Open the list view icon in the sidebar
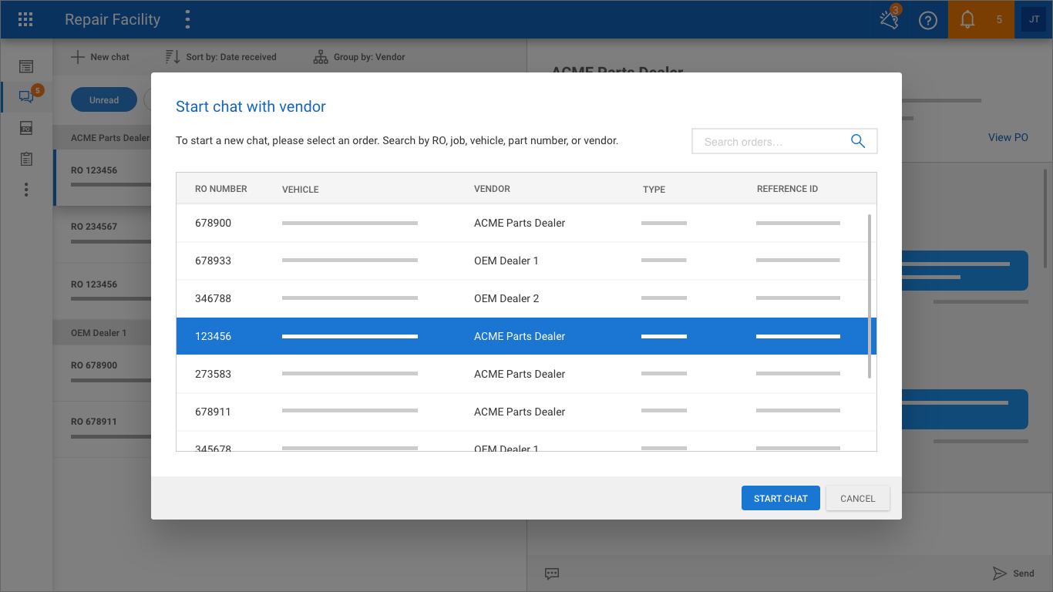 point(26,67)
